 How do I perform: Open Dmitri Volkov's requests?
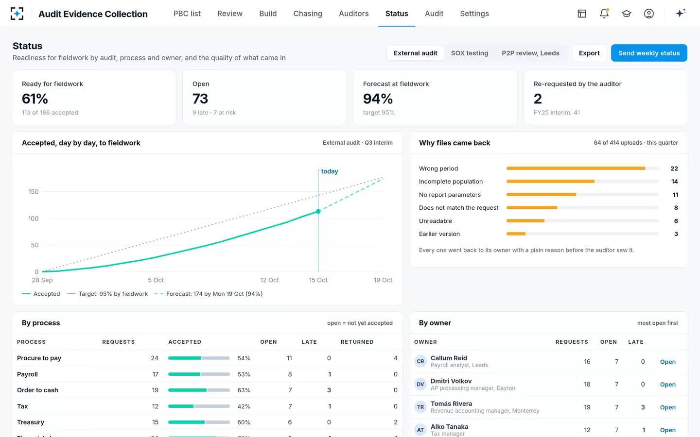668,385
